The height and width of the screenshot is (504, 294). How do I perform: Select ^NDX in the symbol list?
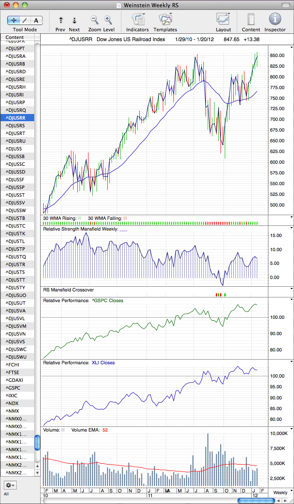[18, 403]
